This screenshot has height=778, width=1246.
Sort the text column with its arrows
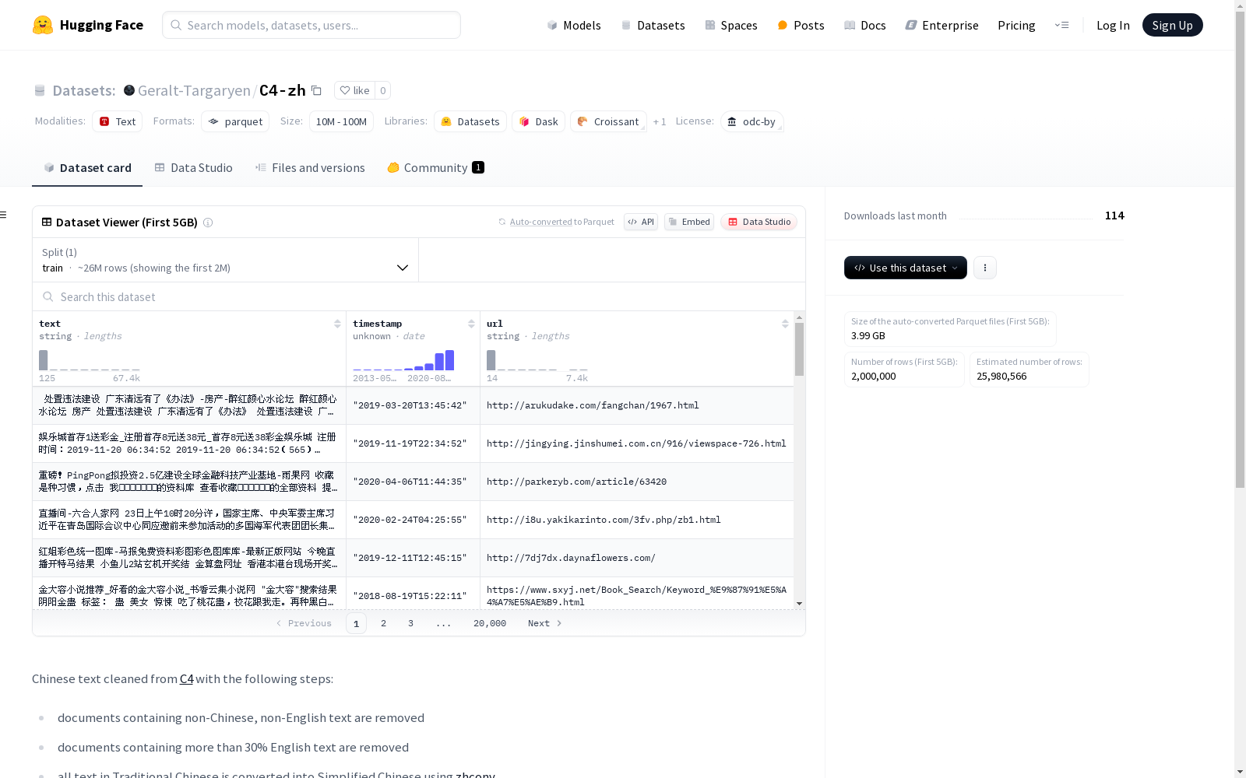[337, 324]
